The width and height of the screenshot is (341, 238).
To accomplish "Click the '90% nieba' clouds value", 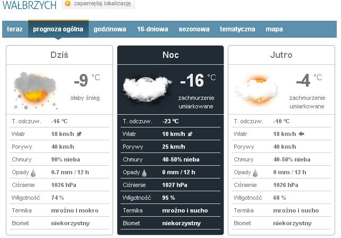I will pos(65,159).
